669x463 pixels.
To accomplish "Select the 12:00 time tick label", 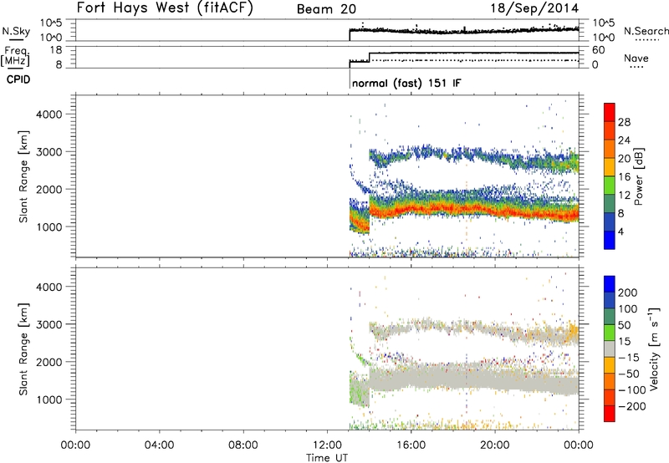I will pos(327,445).
